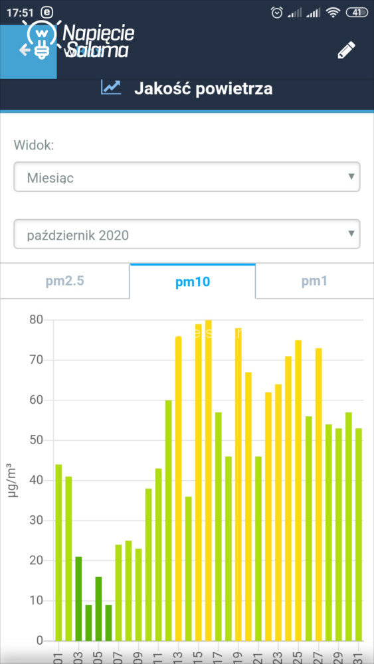Select the pm10 tab
Screen dimensions: 374x664
pyautogui.click(x=193, y=282)
